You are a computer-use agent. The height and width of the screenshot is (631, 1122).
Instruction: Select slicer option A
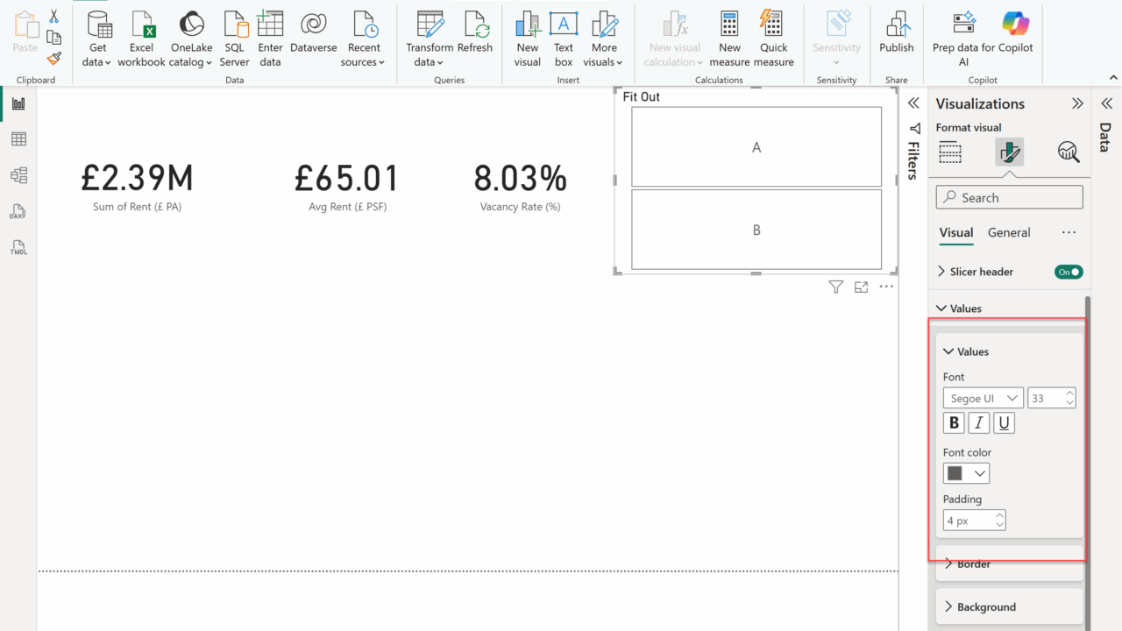point(756,147)
